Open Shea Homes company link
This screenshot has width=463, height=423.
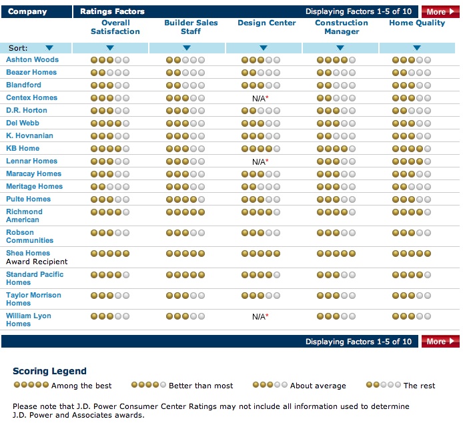coord(28,253)
